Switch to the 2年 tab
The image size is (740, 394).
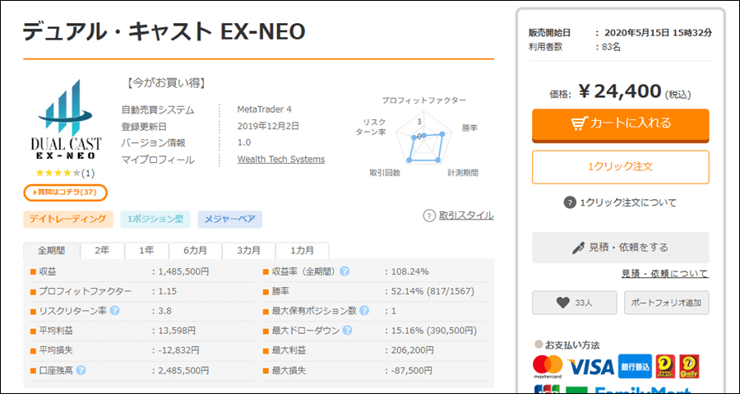[102, 251]
